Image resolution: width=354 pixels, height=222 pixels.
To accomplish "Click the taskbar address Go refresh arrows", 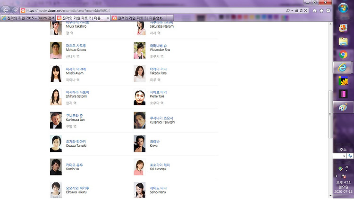I will [x=350, y=156].
